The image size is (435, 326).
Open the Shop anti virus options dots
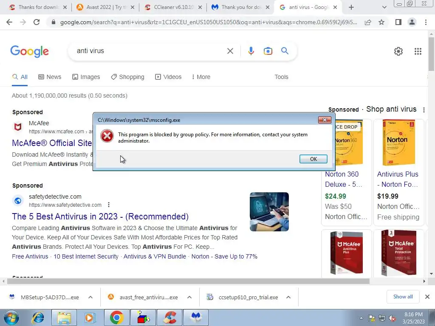point(424,110)
